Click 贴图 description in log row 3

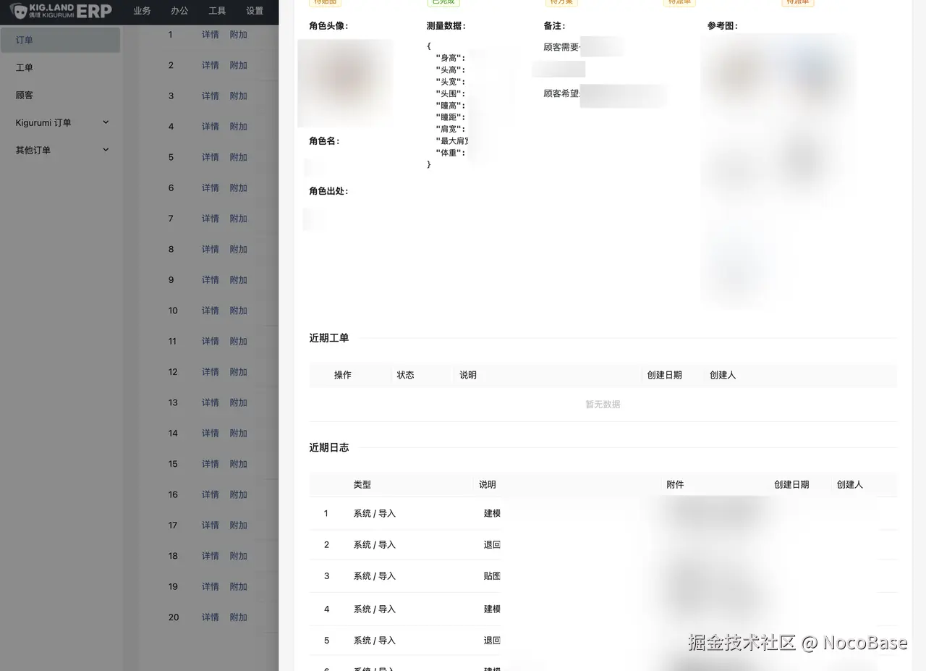pos(492,576)
